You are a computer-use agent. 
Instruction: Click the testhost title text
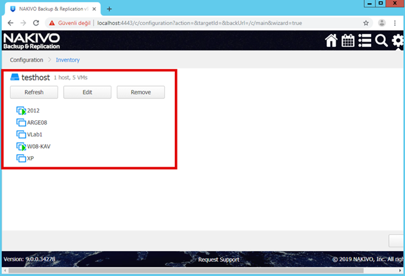tap(36, 77)
